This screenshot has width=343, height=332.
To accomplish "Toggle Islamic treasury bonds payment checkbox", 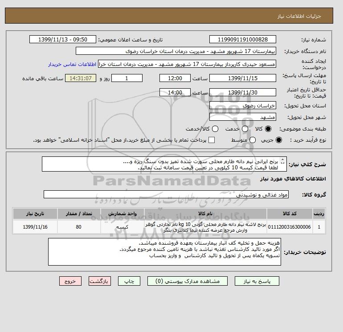I will point(212,140).
